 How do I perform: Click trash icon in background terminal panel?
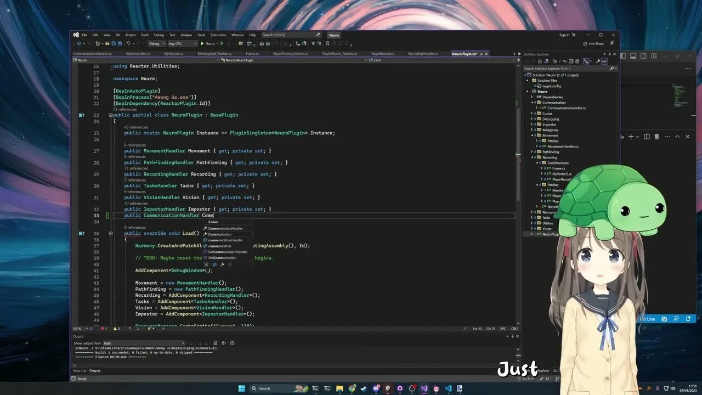pyautogui.click(x=656, y=137)
